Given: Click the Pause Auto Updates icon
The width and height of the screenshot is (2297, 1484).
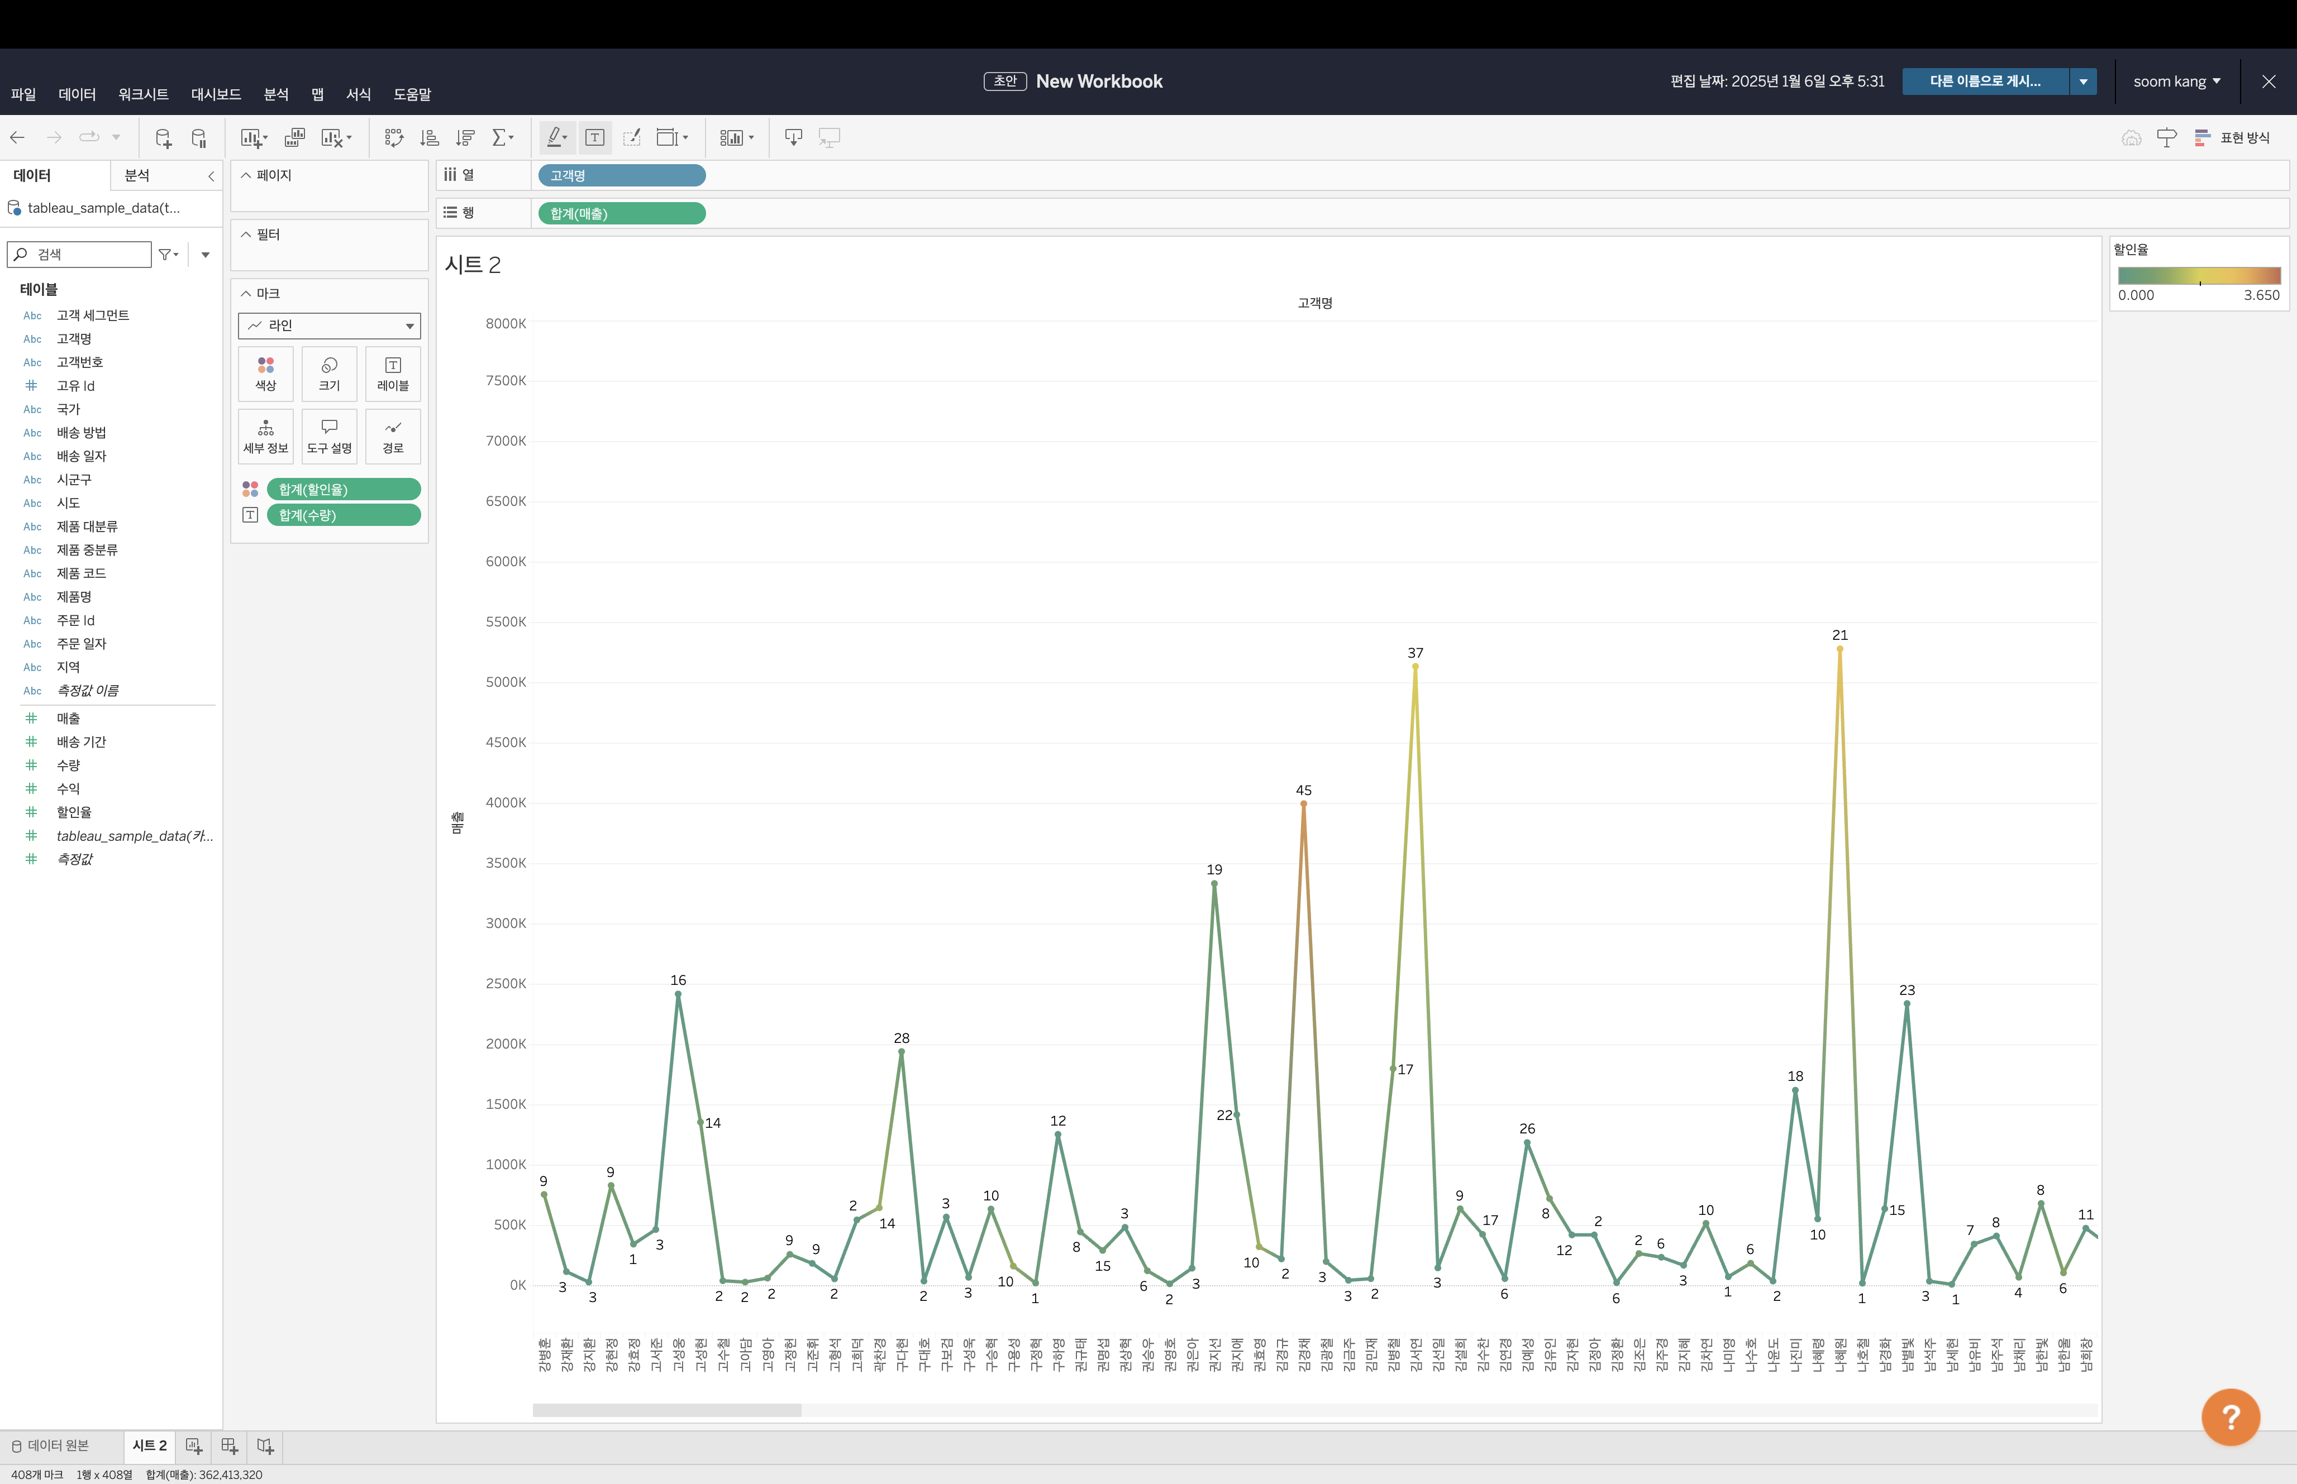Looking at the screenshot, I should pyautogui.click(x=198, y=138).
